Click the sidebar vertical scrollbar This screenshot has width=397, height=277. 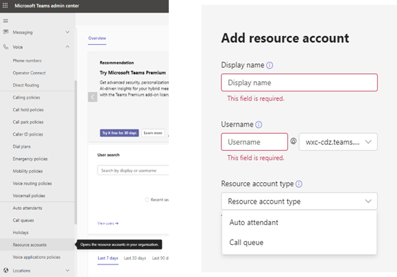[75, 152]
